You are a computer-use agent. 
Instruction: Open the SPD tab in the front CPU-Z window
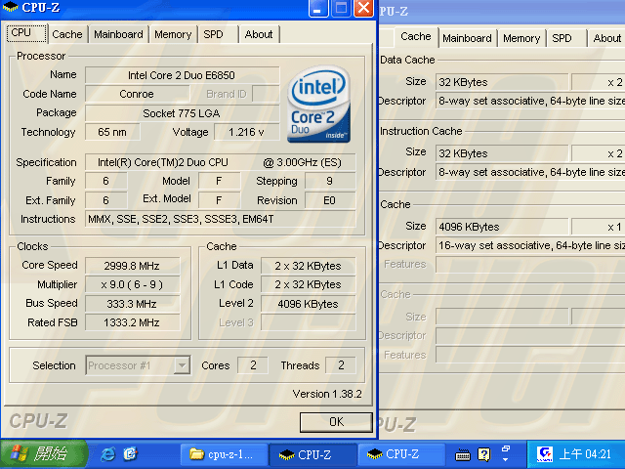pyautogui.click(x=213, y=34)
